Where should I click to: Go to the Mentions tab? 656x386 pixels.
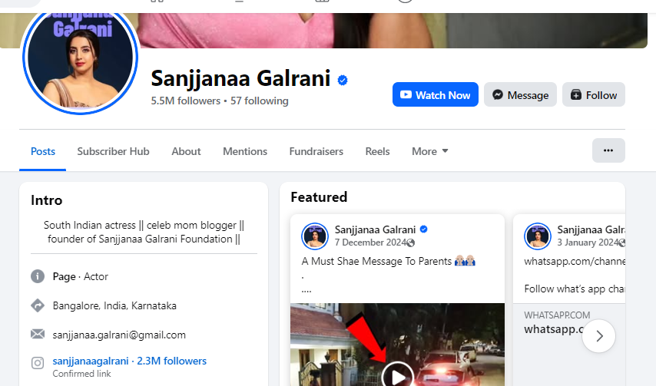click(245, 151)
